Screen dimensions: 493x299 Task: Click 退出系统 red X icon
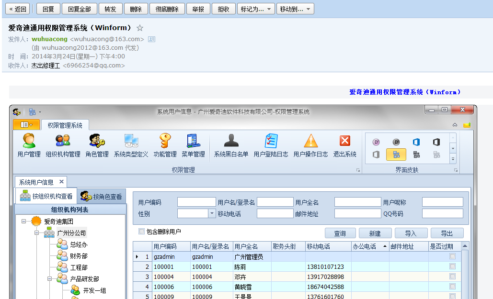click(x=345, y=140)
